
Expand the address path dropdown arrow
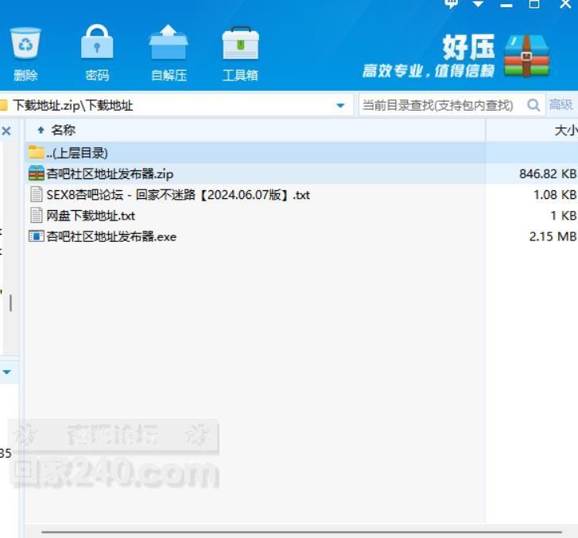pos(340,106)
